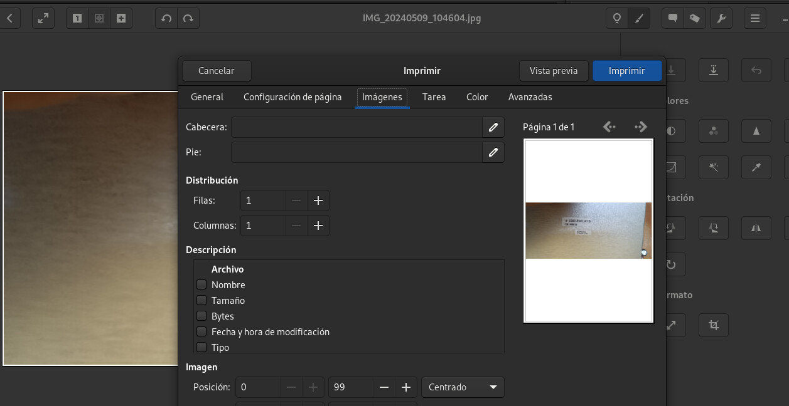Increase the Columnas value with plus
This screenshot has width=789, height=406.
click(318, 226)
